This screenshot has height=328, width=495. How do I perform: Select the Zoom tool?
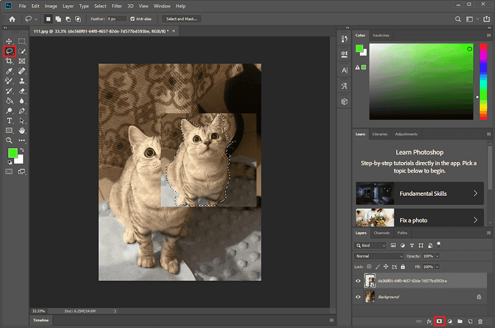pos(10,140)
